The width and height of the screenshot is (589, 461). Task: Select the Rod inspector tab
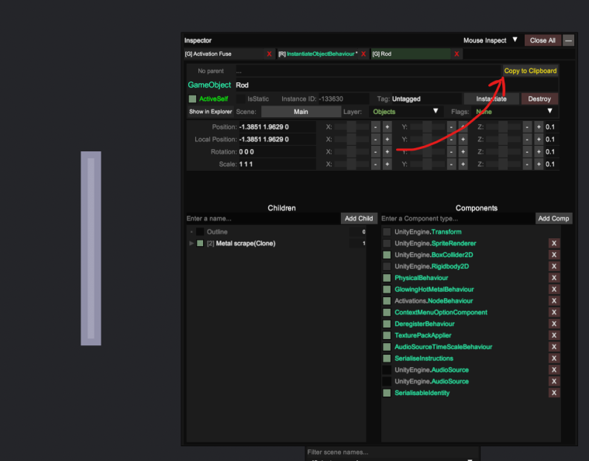tap(411, 54)
